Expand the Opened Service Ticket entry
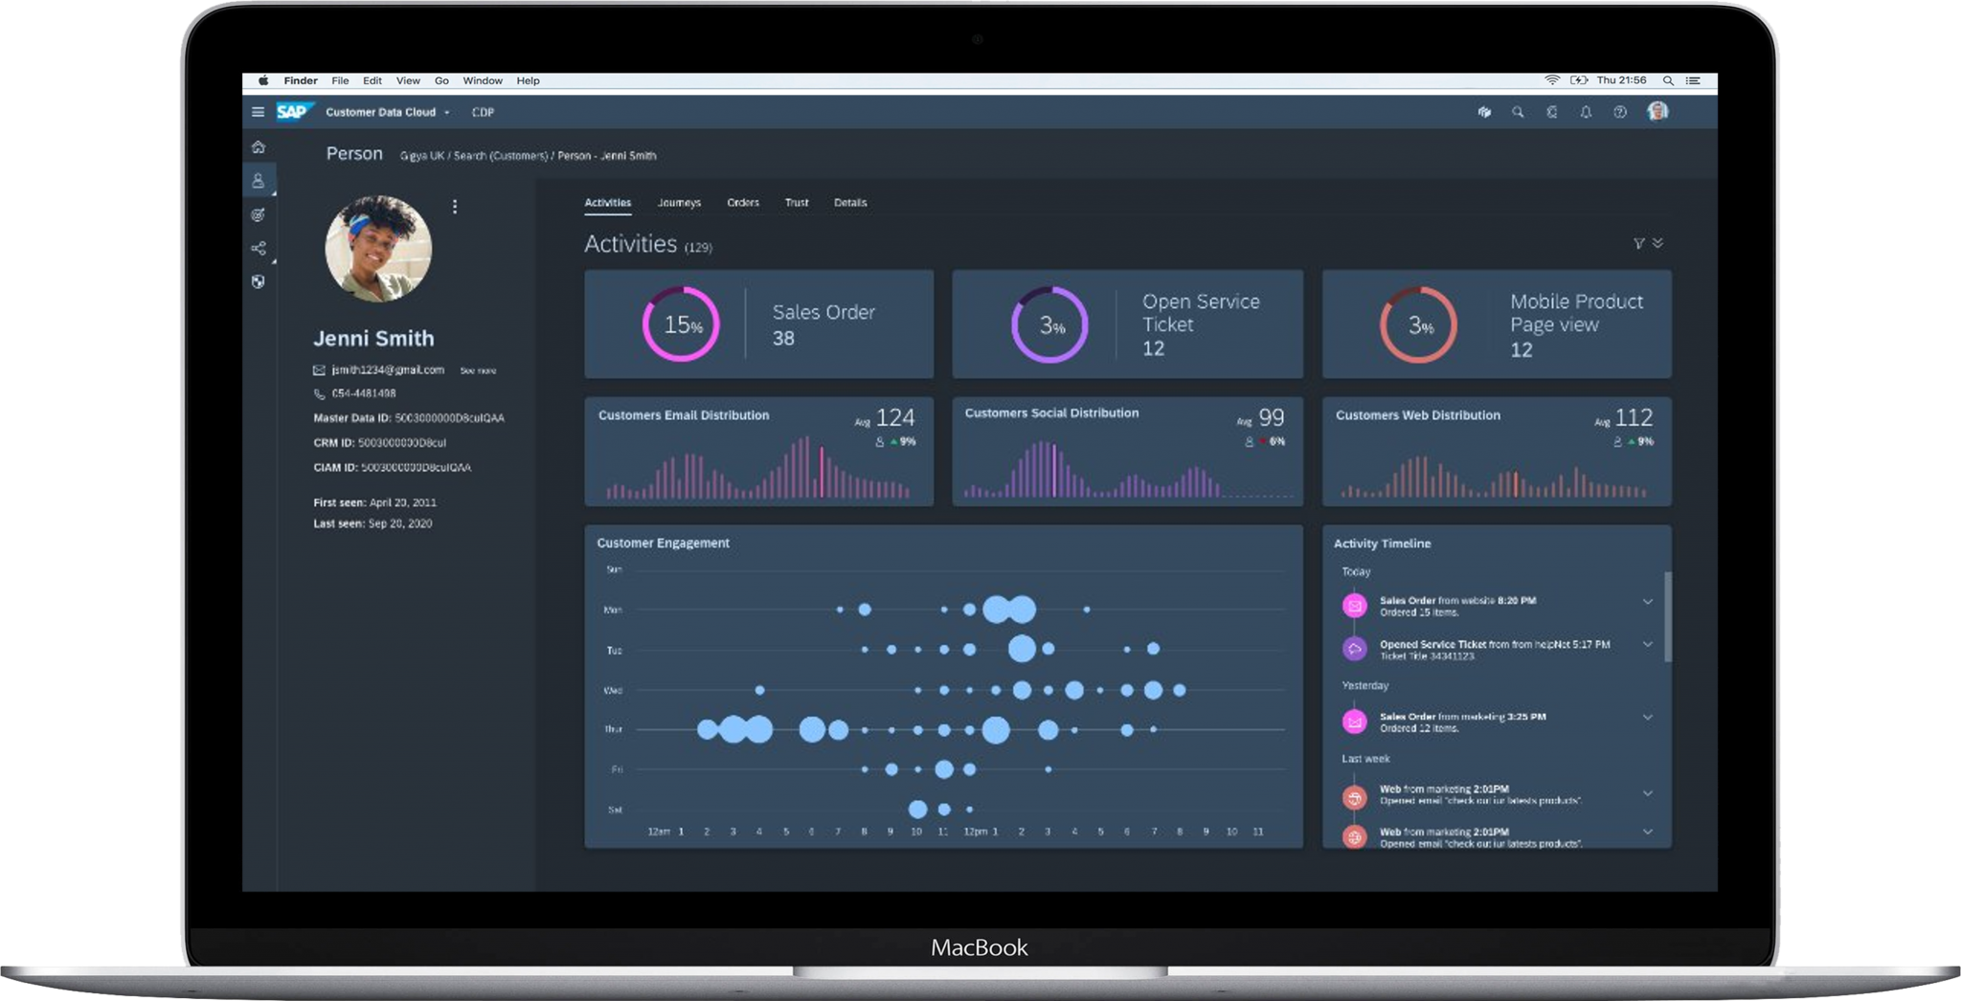Image resolution: width=1961 pixels, height=1001 pixels. click(1649, 645)
